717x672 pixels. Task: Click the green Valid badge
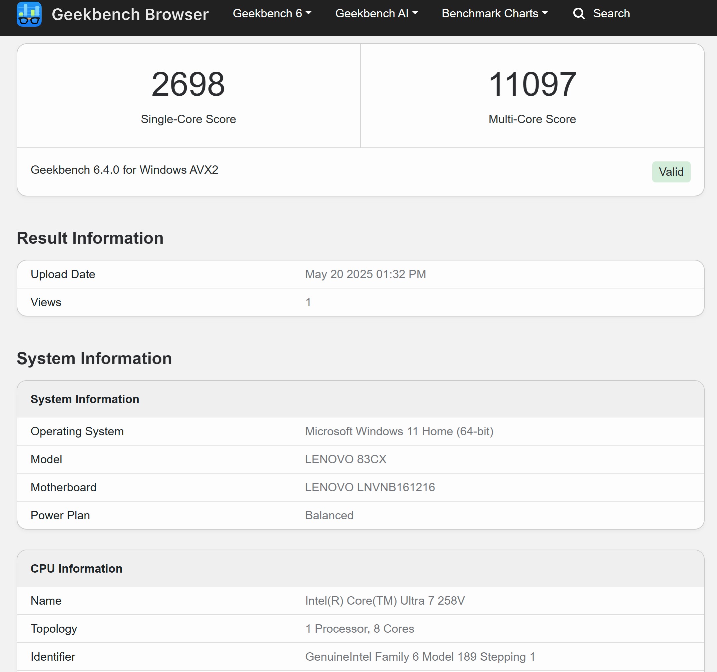point(670,172)
